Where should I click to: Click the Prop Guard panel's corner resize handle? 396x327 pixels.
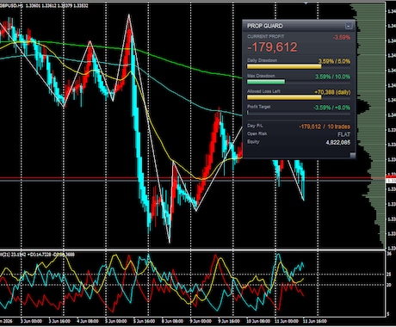click(353, 155)
